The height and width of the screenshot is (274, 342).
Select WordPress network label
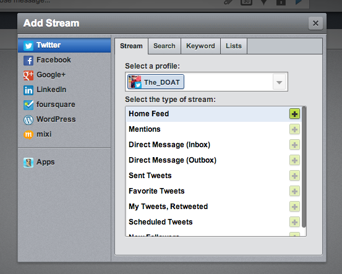point(56,119)
